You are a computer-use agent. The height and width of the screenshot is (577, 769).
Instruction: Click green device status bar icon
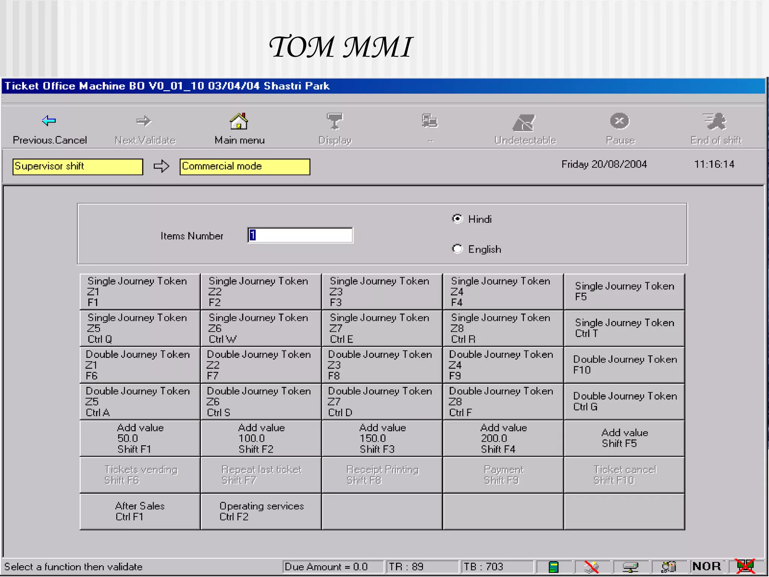[553, 566]
